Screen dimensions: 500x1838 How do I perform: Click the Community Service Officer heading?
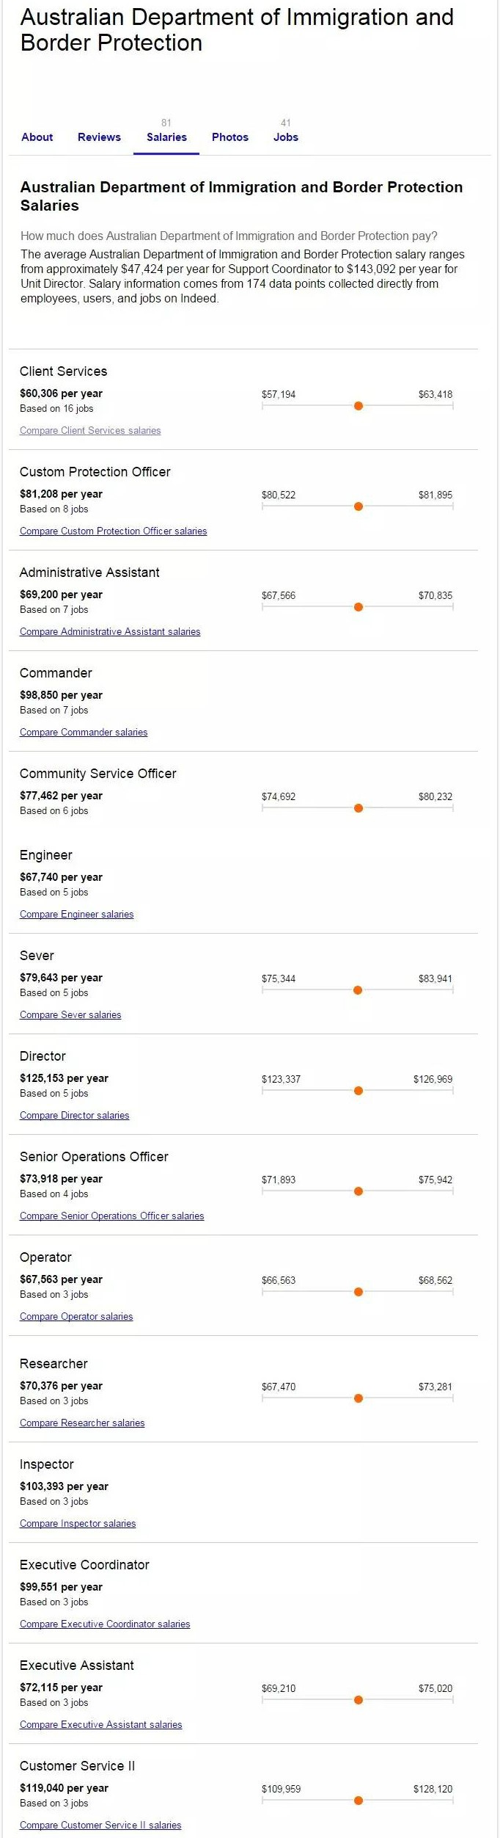pyautogui.click(x=98, y=774)
